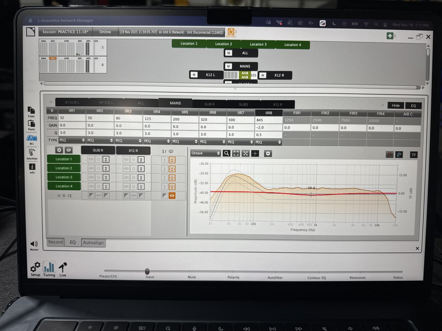Switch to the Record tab

coord(56,242)
